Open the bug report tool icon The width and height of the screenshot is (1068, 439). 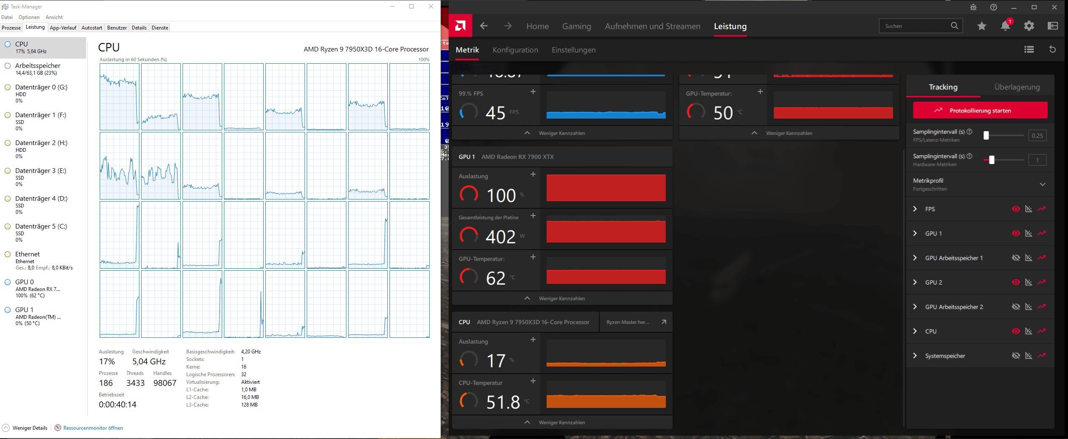pyautogui.click(x=973, y=7)
